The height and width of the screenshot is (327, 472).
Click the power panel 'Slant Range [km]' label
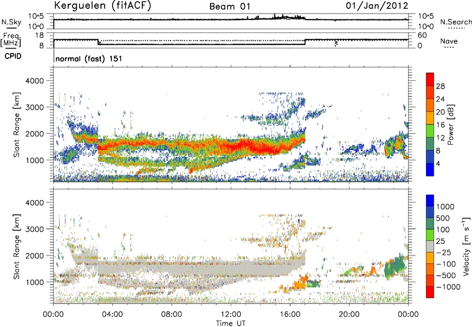pos(17,125)
